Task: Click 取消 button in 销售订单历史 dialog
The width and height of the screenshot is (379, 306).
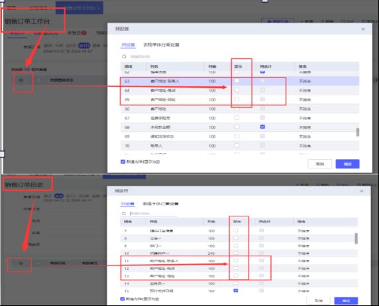Action: point(319,301)
